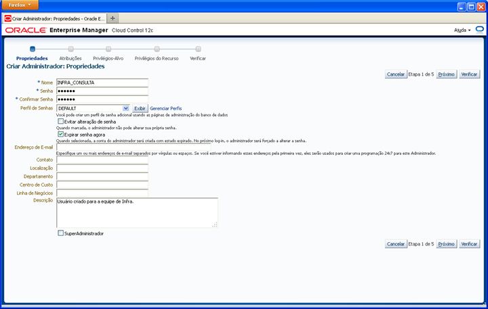The width and height of the screenshot is (488, 309).
Task: Click the Exibir button
Action: pos(140,108)
